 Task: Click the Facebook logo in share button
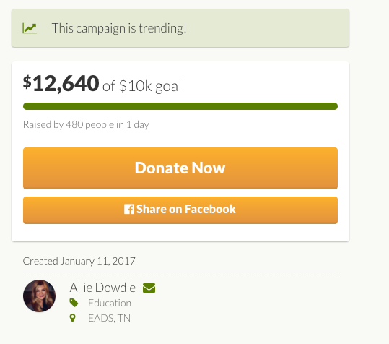129,209
